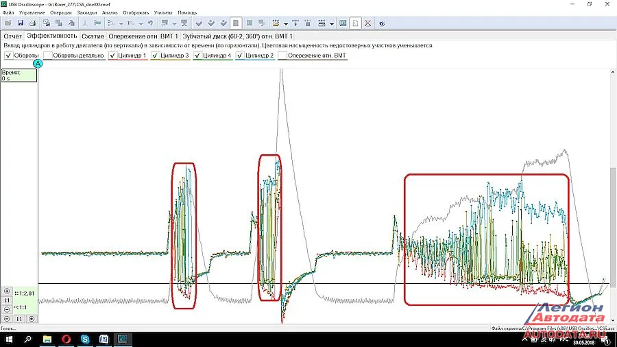Enable the Обороты детально checkbox
The width and height of the screenshot is (617, 347).
[x=47, y=56]
